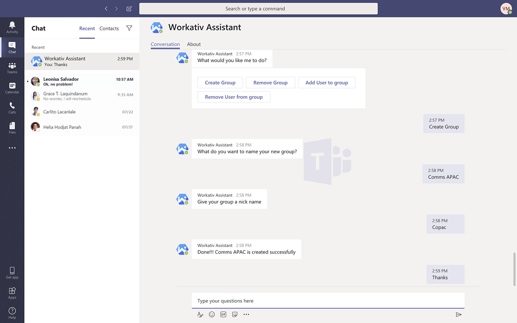Open the Activity feed

12,27
